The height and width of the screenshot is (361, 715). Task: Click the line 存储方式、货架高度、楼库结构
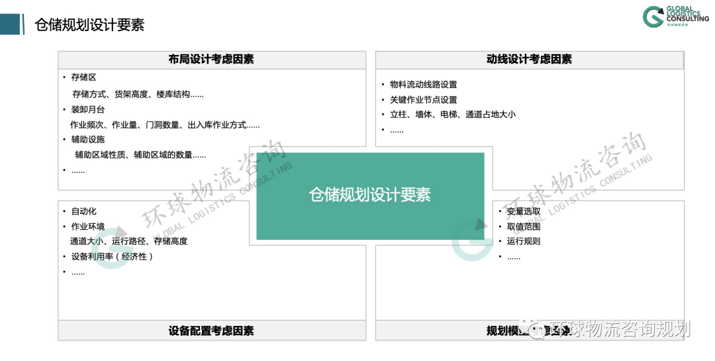(x=138, y=95)
